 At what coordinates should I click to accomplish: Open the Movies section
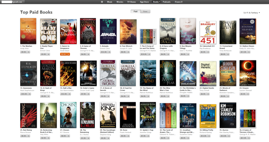pos(120,2)
